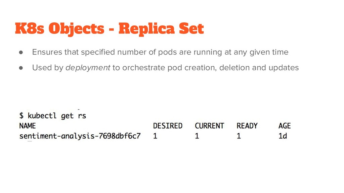
Task: Click the second bullet point dot
Action: (x=21, y=68)
